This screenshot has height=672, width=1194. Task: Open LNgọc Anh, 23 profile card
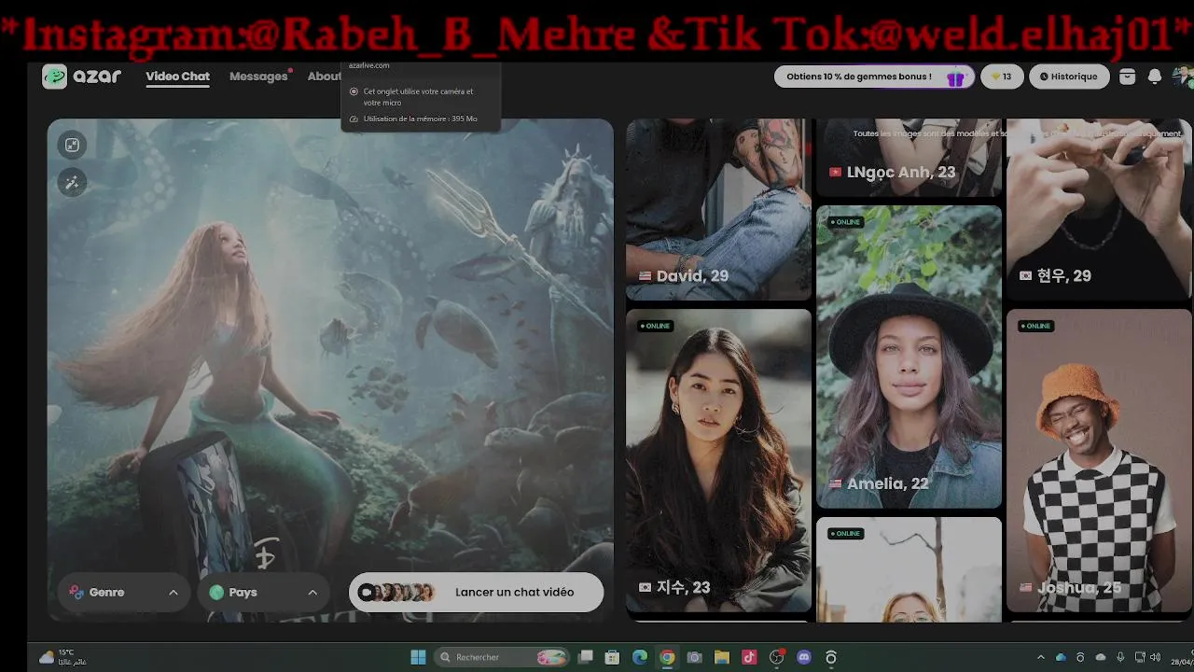click(x=909, y=158)
